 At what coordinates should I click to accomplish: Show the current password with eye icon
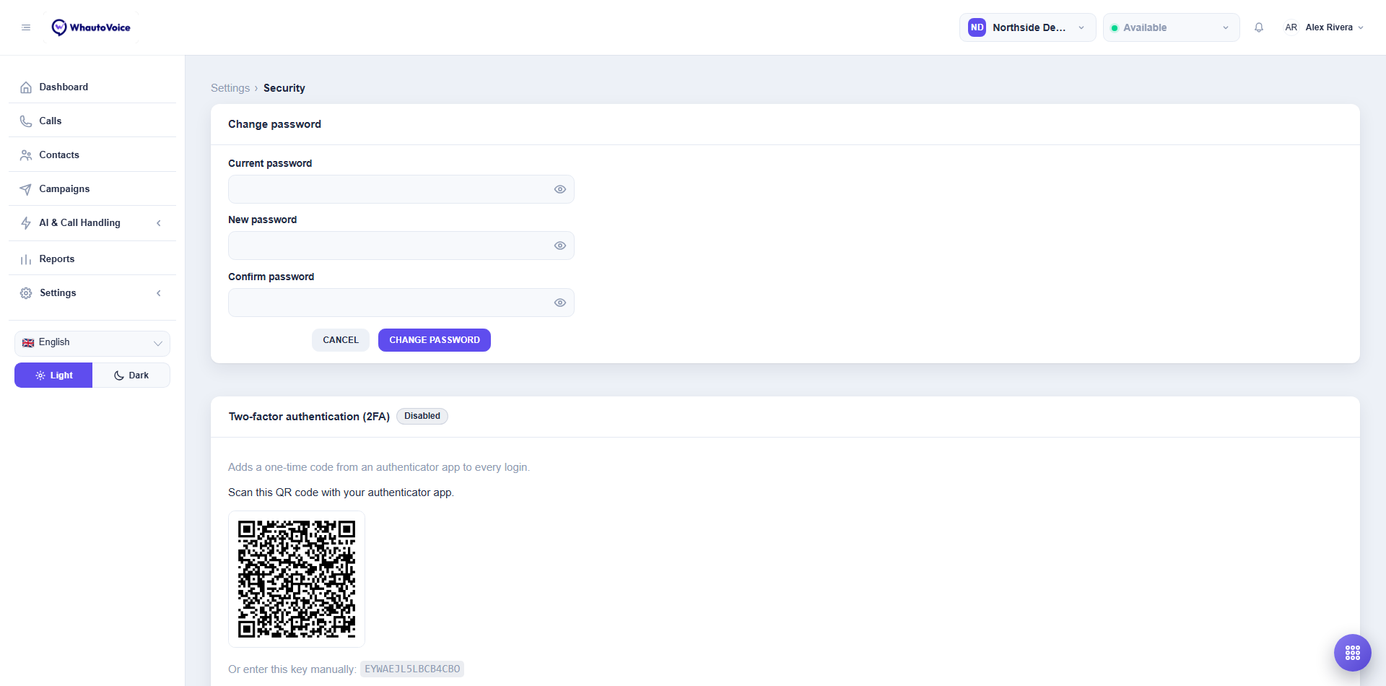[560, 189]
